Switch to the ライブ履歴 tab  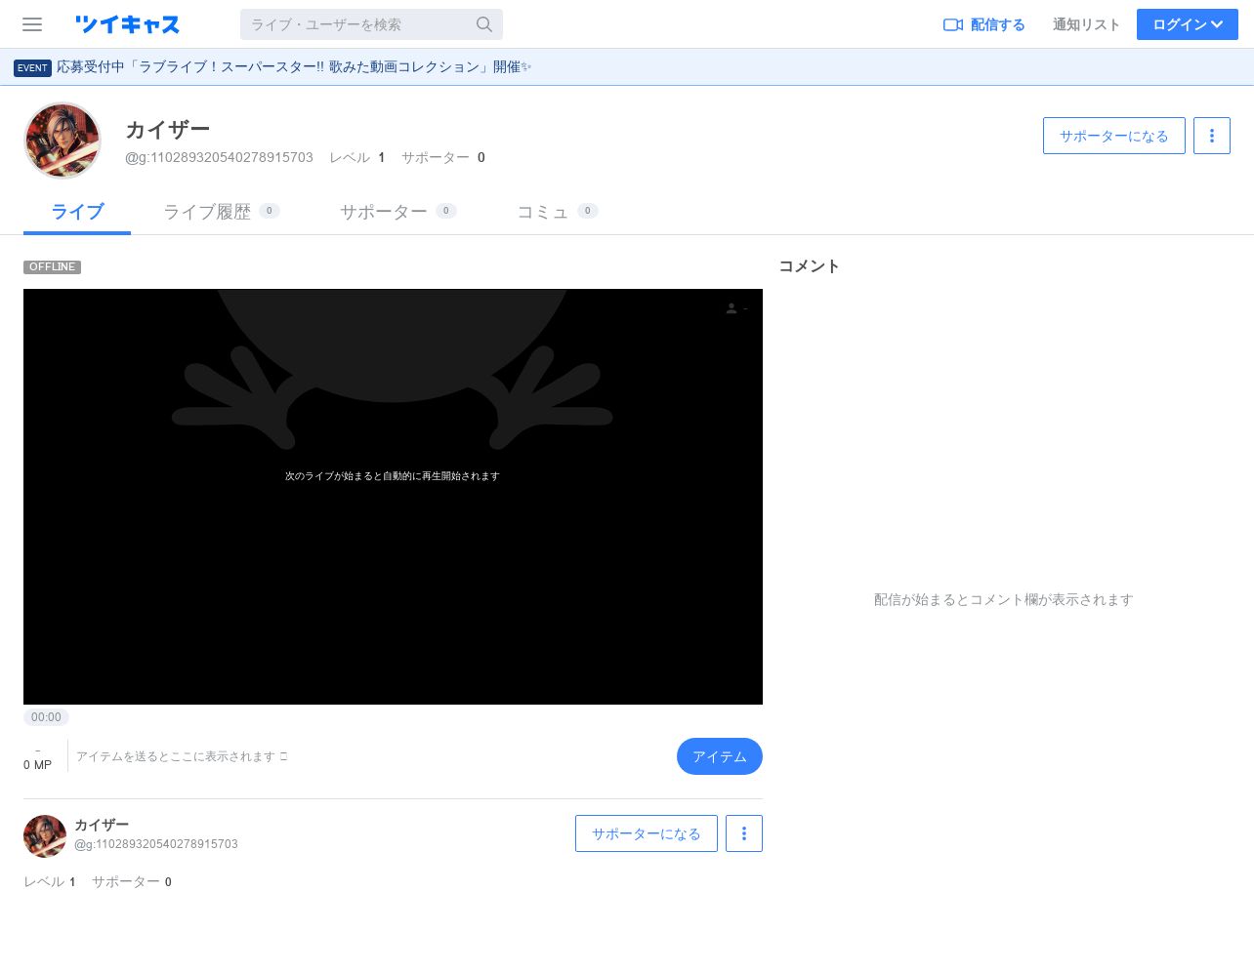(x=222, y=212)
